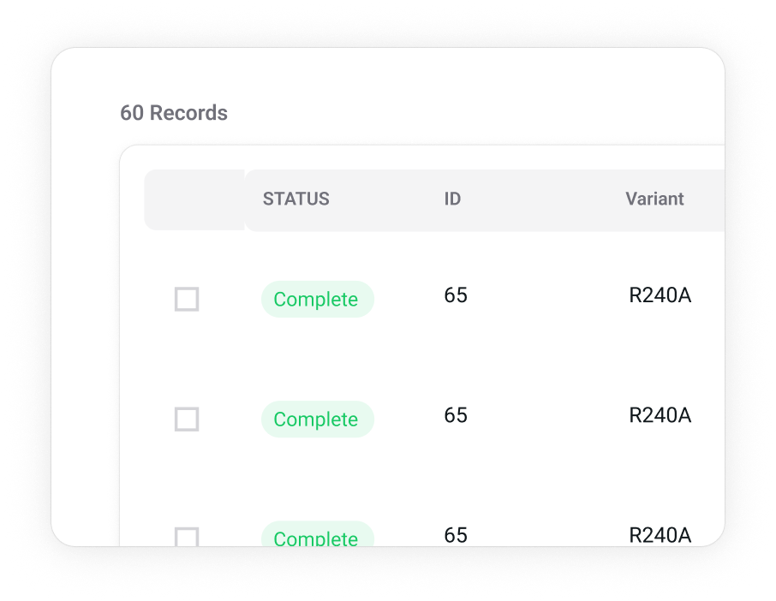The image size is (776, 601).
Task: Click ID 65 in the first row
Action: point(456,295)
